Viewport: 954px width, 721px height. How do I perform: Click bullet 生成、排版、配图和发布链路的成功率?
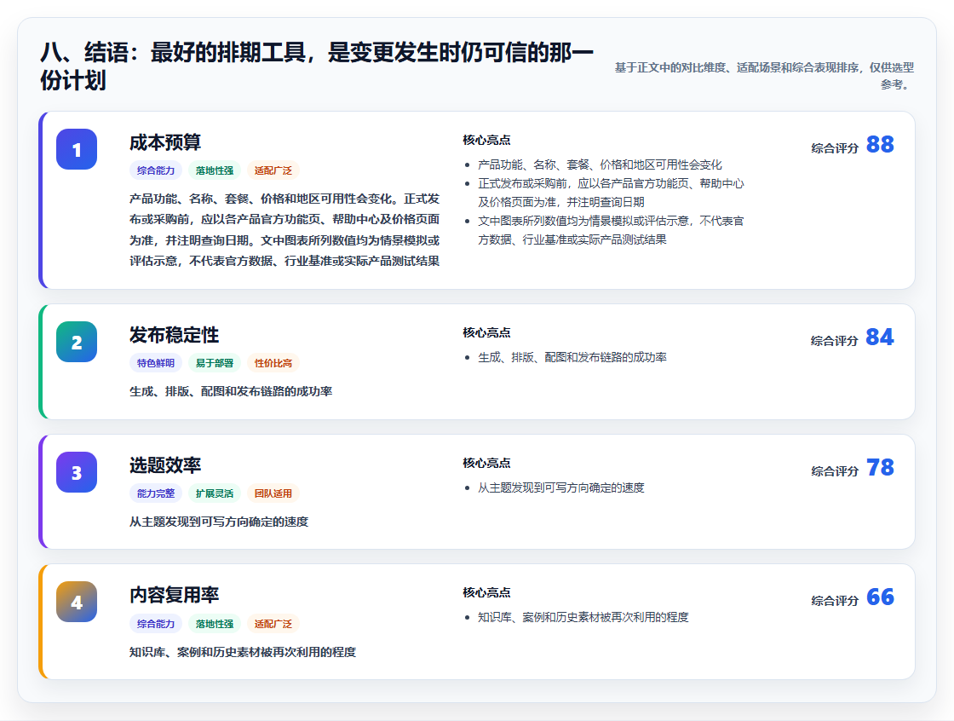(x=572, y=357)
